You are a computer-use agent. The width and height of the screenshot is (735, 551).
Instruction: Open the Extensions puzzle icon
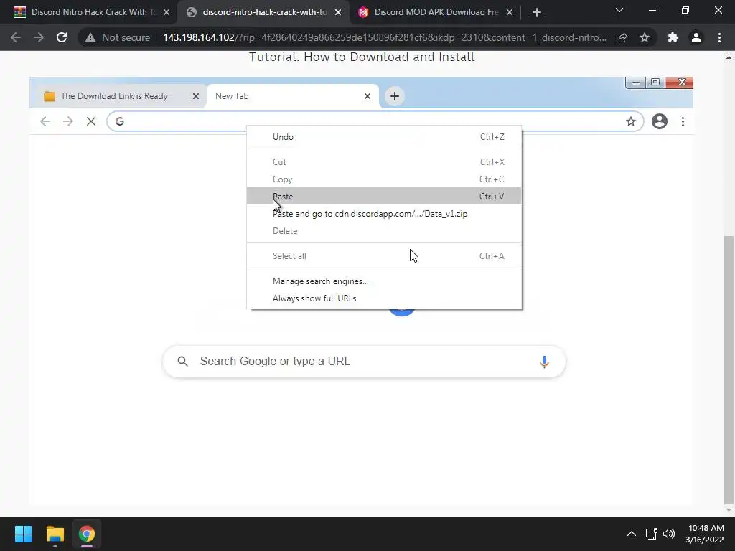(673, 37)
